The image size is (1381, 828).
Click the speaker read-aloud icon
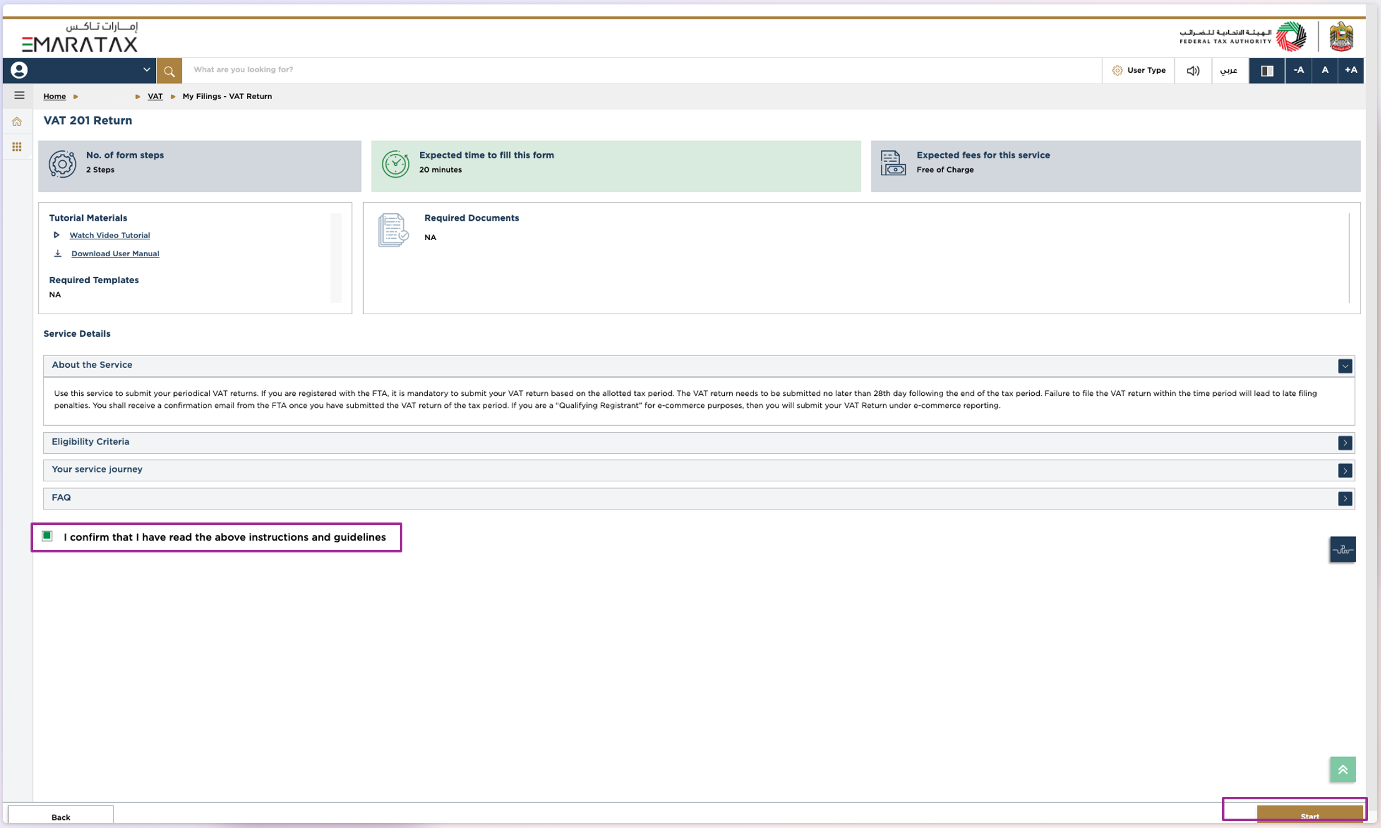coord(1193,70)
